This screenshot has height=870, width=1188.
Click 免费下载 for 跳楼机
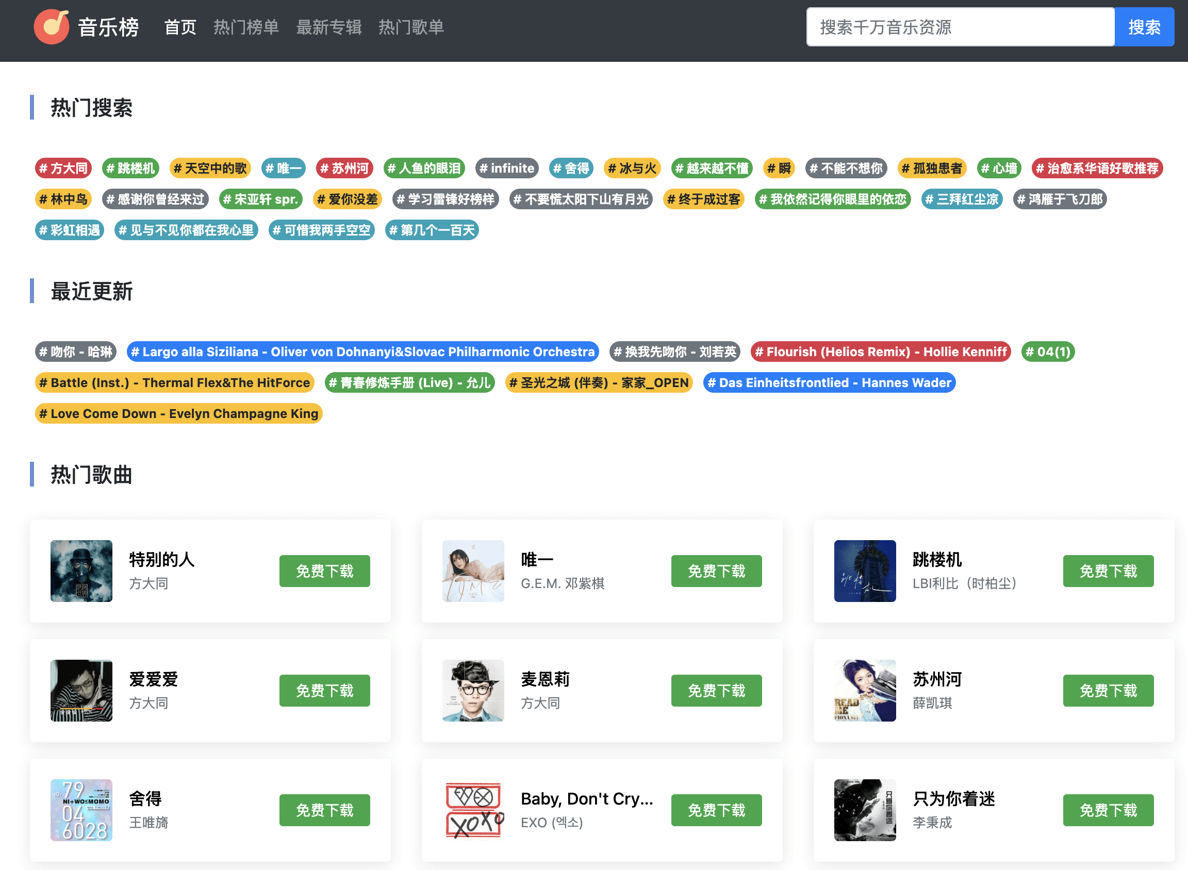[1109, 571]
